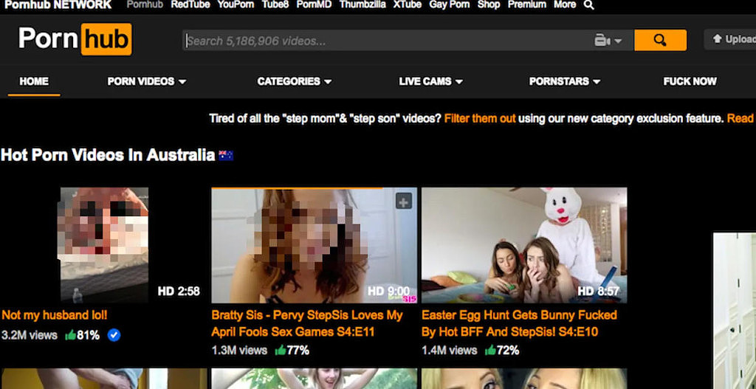The width and height of the screenshot is (756, 389).
Task: Open the video thumbnail labeled HD 2:58
Action: tap(103, 245)
